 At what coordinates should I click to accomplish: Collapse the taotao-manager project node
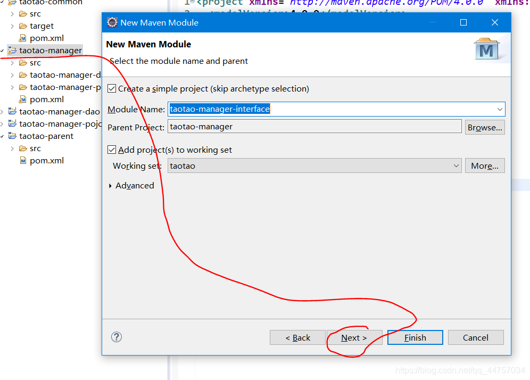point(2,51)
